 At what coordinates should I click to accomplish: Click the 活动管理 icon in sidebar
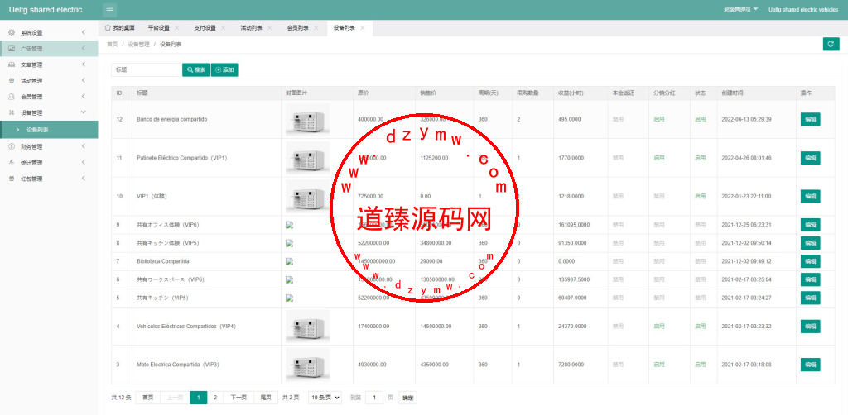click(x=12, y=81)
